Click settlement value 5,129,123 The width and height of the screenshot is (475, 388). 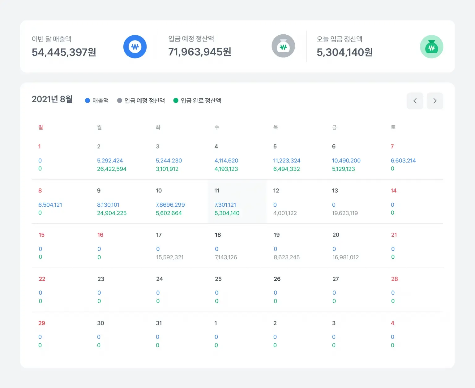click(x=343, y=169)
